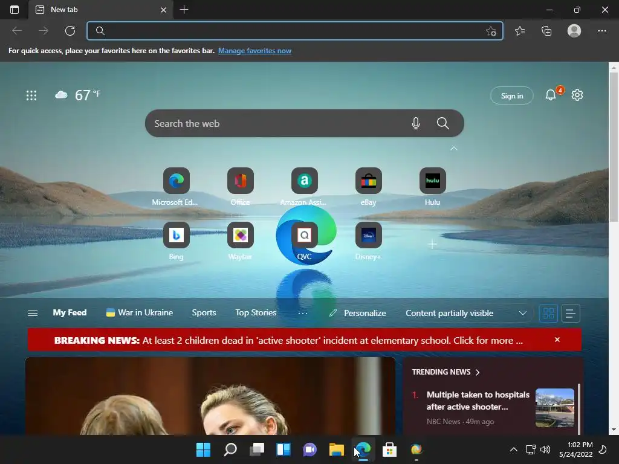Image resolution: width=619 pixels, height=464 pixels.
Task: Close the New tab tab
Action: [163, 10]
